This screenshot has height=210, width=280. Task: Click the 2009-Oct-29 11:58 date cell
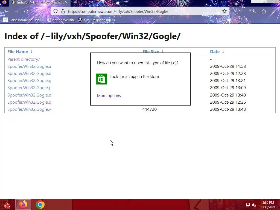(228, 66)
